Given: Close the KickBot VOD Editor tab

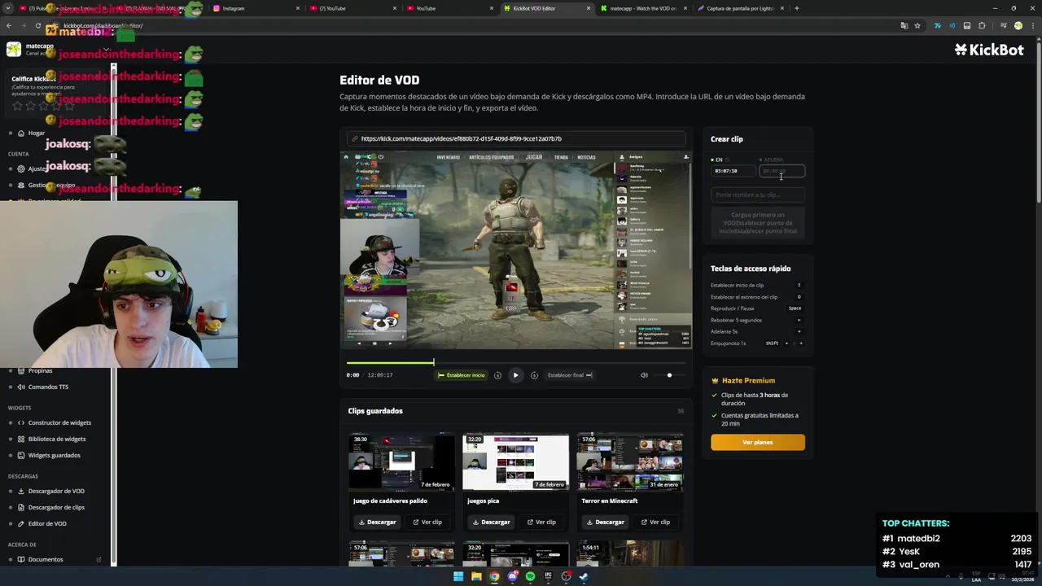Looking at the screenshot, I should pyautogui.click(x=588, y=8).
